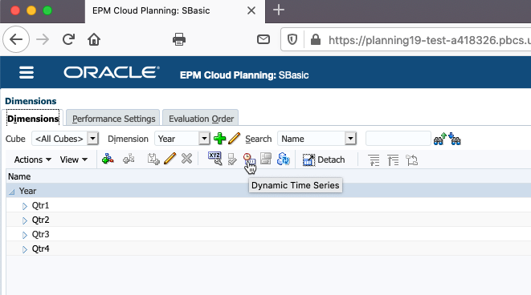Image resolution: width=531 pixels, height=295 pixels.
Task: Open the Oracle navigator hamburger menu
Action: click(27, 73)
